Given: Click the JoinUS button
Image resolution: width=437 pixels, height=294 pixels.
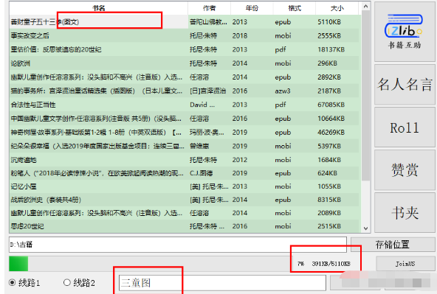Looking at the screenshot, I should click(405, 264).
